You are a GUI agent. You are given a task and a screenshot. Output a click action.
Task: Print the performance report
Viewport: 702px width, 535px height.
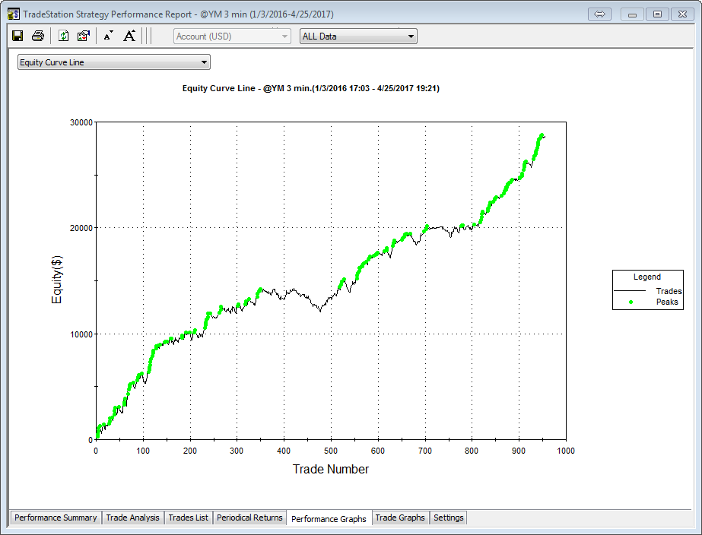click(37, 36)
